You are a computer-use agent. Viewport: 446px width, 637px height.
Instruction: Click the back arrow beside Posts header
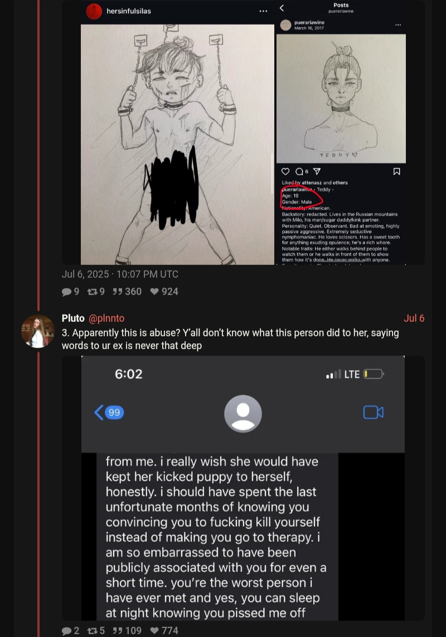pos(282,8)
